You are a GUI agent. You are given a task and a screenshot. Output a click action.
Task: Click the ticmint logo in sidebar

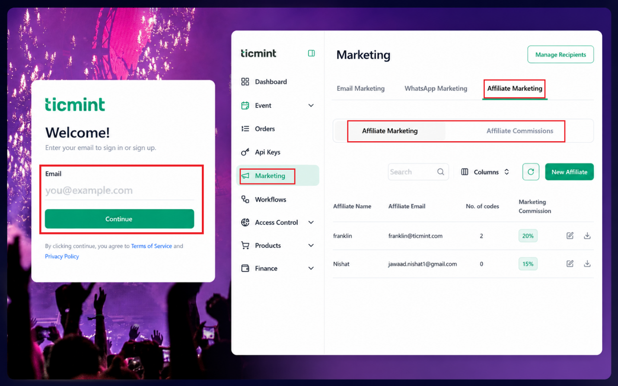[x=258, y=53]
